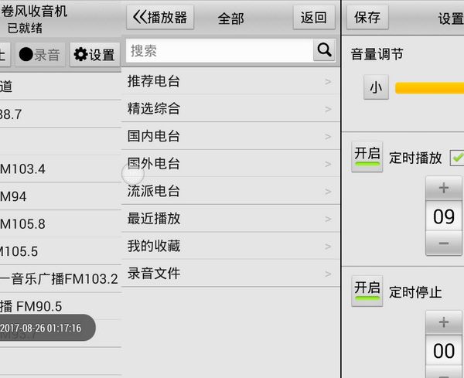Open settings with the gear button

click(x=94, y=55)
